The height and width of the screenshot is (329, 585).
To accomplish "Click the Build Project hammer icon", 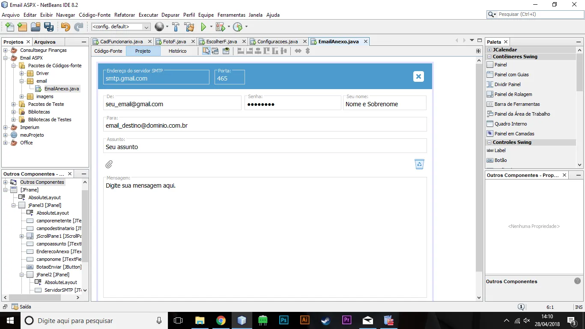I will (176, 27).
